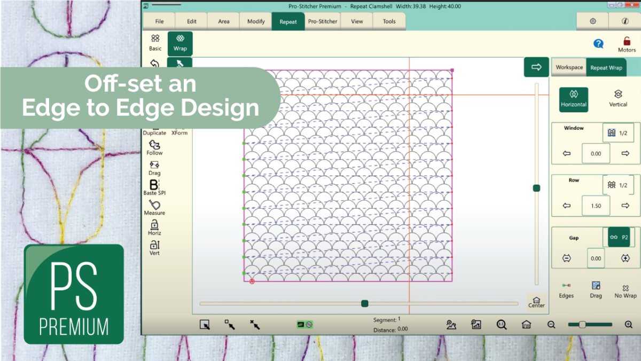This screenshot has height=361, width=641.
Task: Expand the Gap P2 option
Action: pyautogui.click(x=619, y=237)
